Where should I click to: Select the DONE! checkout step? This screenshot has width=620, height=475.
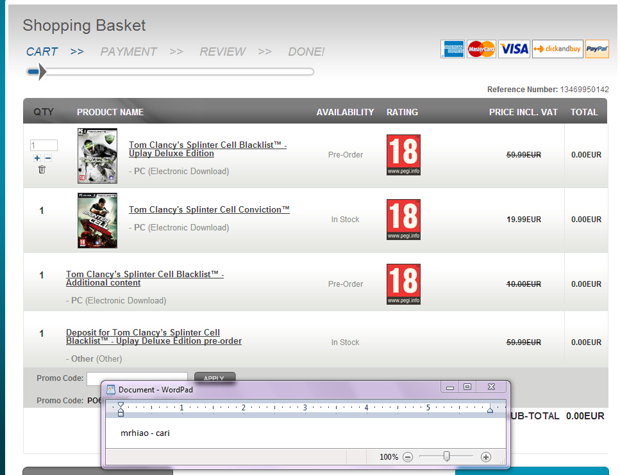[306, 52]
